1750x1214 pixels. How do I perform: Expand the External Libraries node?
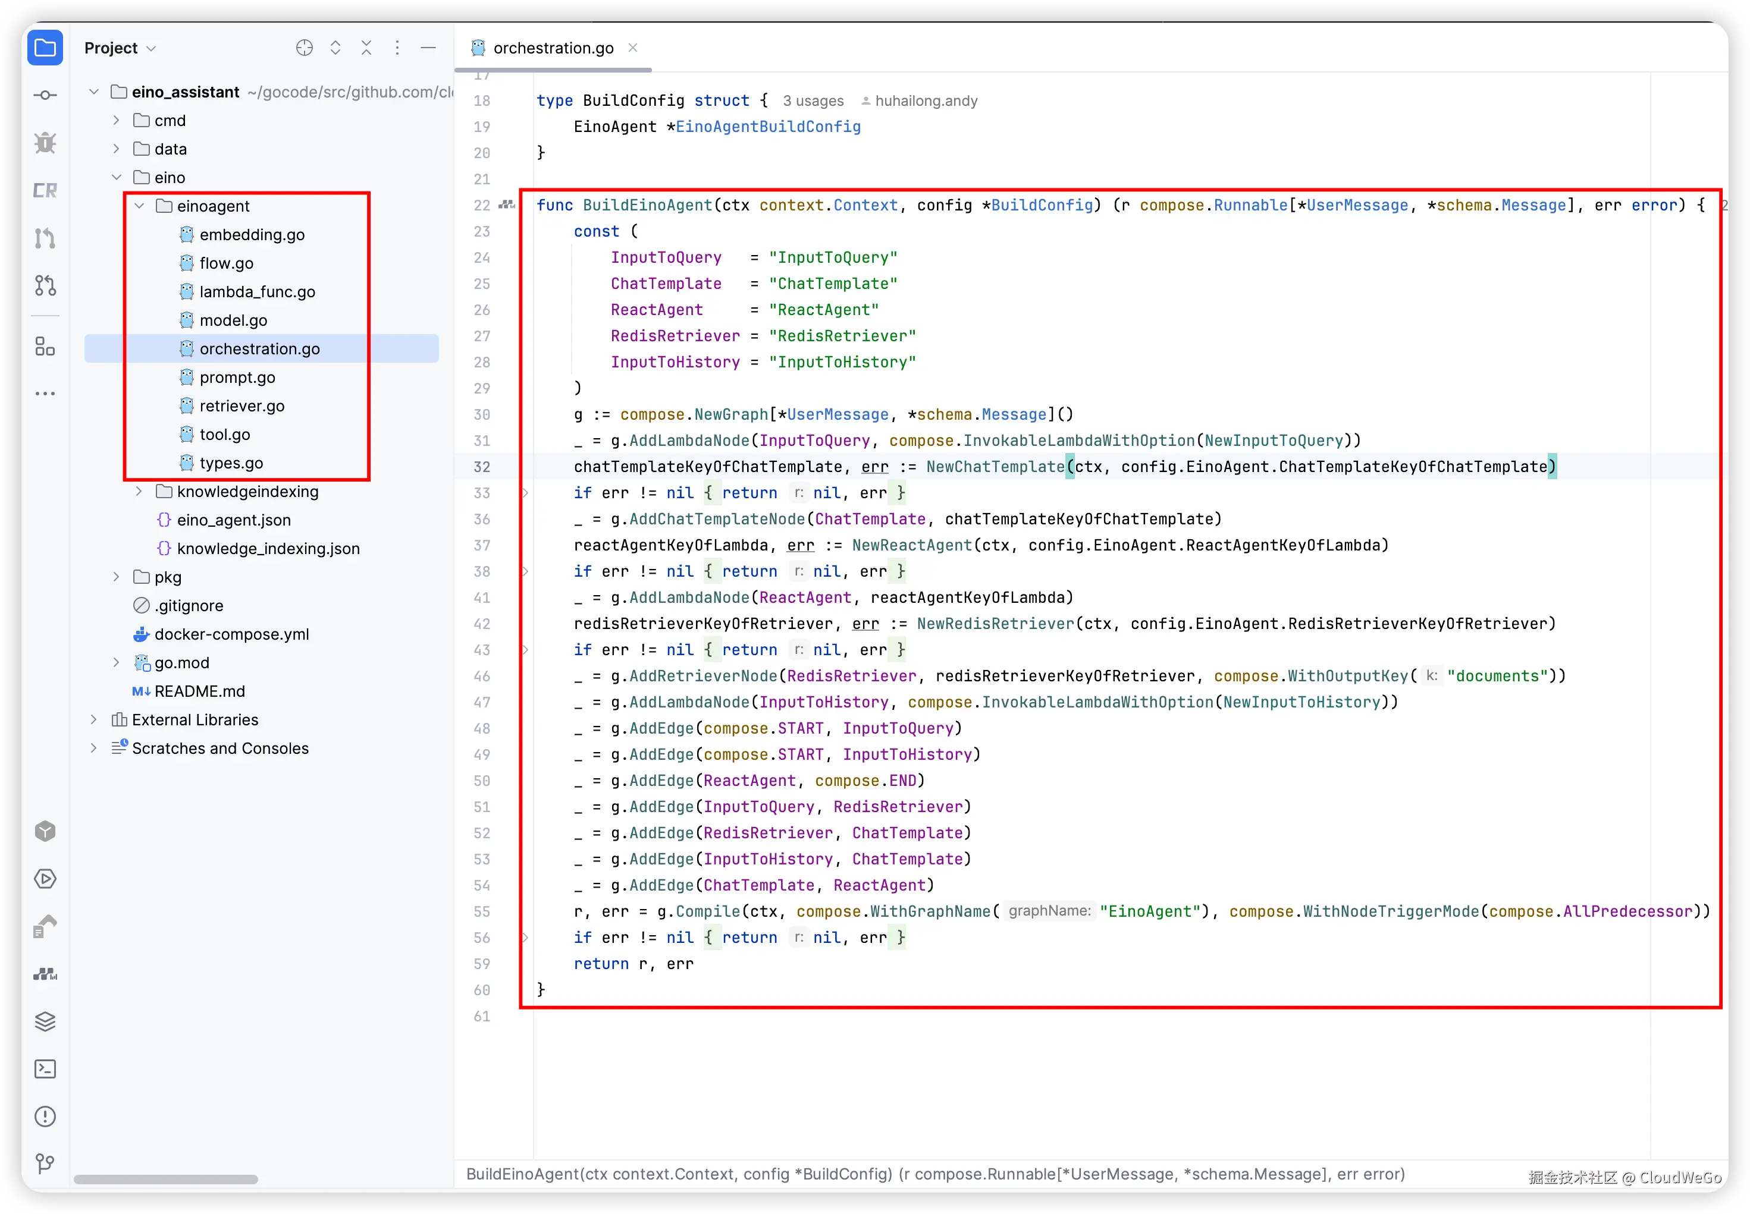tap(93, 719)
